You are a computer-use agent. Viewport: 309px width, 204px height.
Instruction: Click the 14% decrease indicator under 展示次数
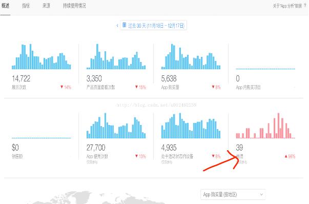[x=66, y=87]
